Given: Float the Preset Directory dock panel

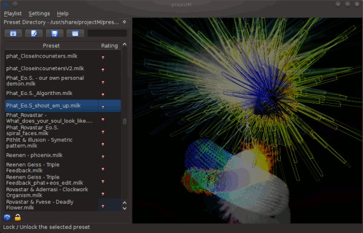Looking at the screenshot, I should pos(124,22).
